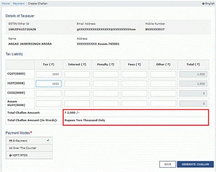
Task: Click the Assam SGST Fees input field
Action: pyautogui.click(x=134, y=103)
